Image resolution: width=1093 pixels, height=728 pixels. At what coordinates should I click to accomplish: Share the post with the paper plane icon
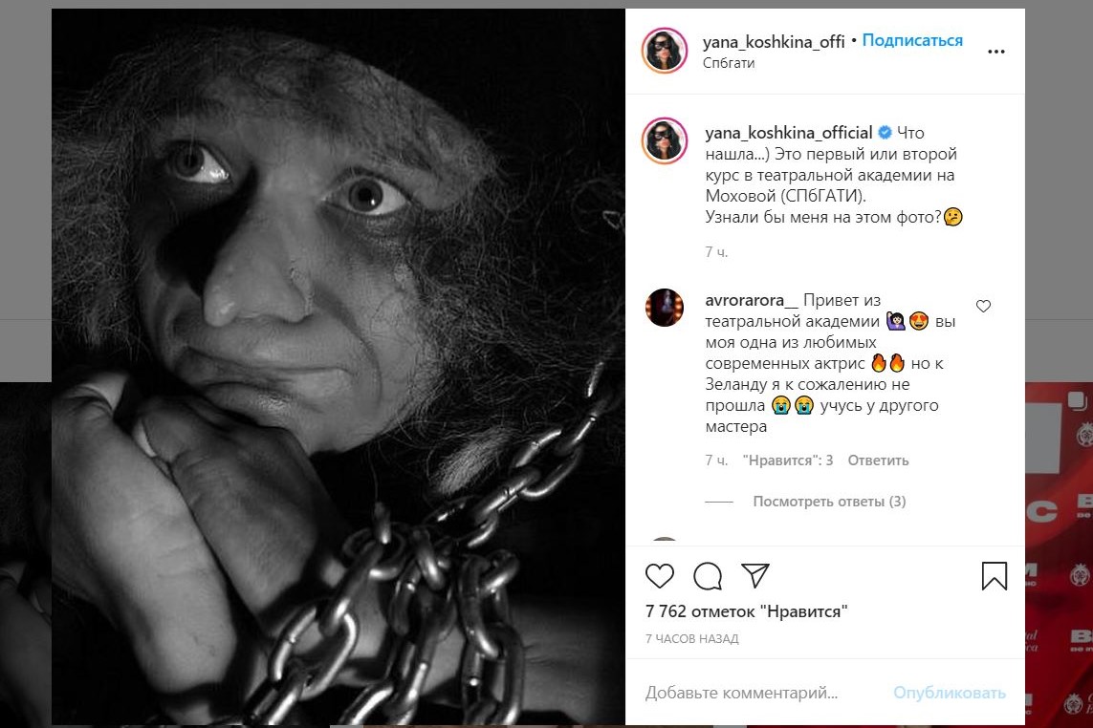[x=755, y=575]
